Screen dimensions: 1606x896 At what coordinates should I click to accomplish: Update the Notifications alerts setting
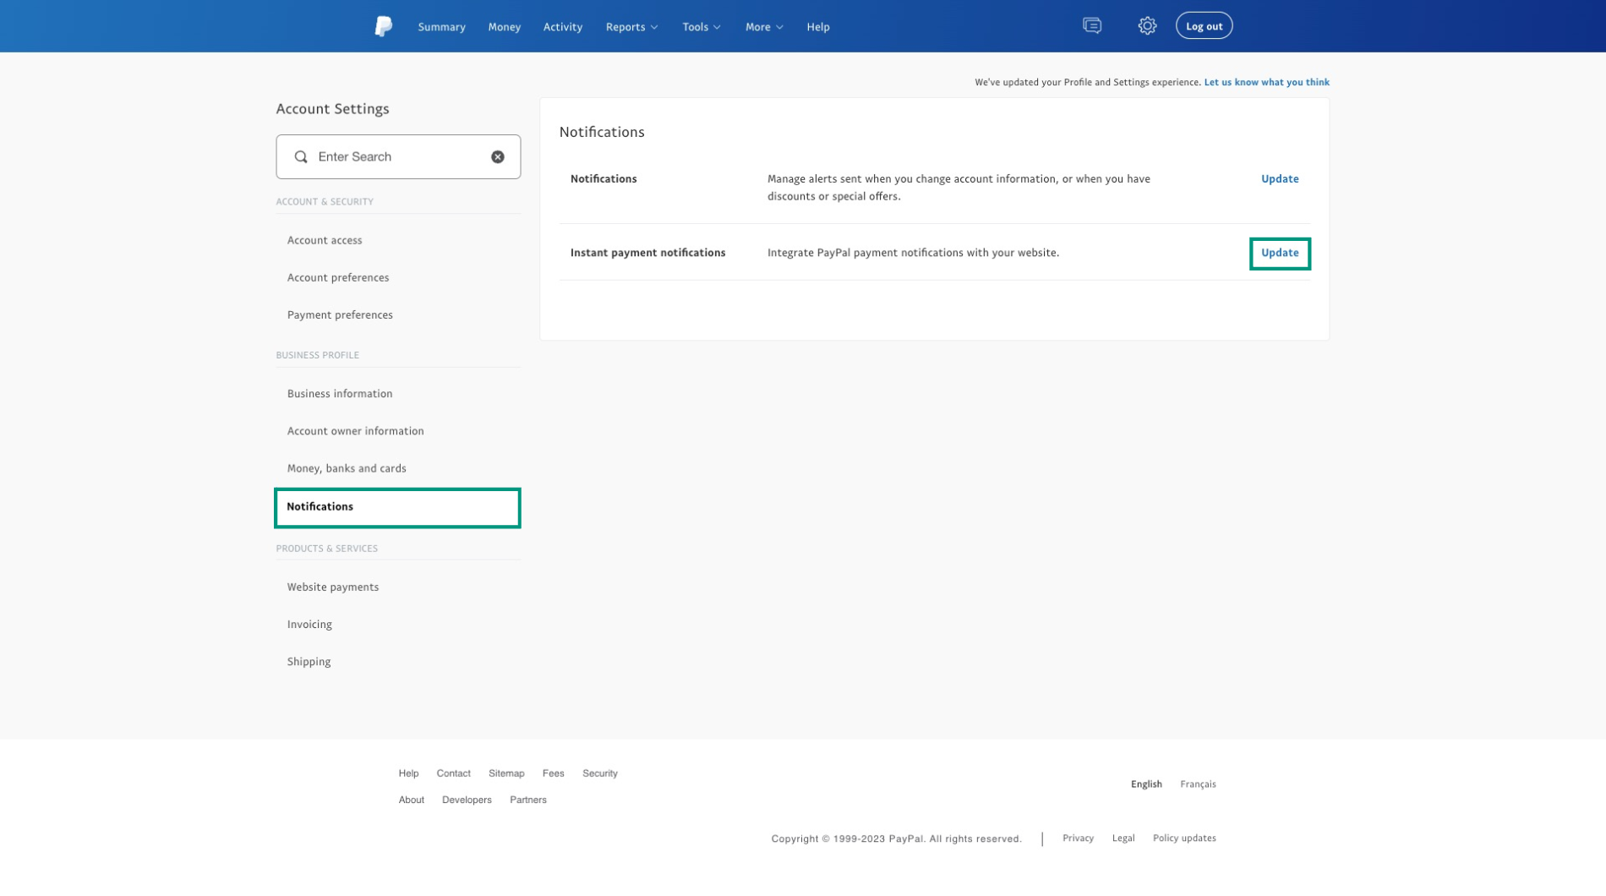pyautogui.click(x=1280, y=178)
